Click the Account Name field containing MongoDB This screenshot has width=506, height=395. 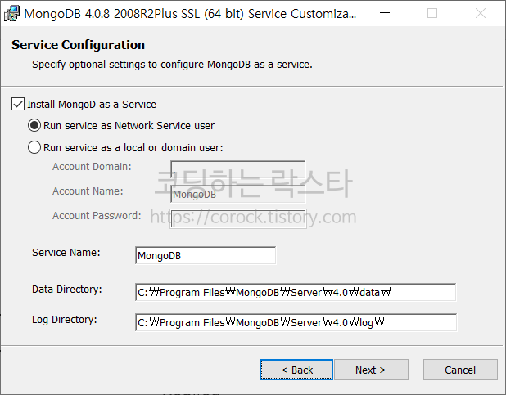click(x=237, y=194)
